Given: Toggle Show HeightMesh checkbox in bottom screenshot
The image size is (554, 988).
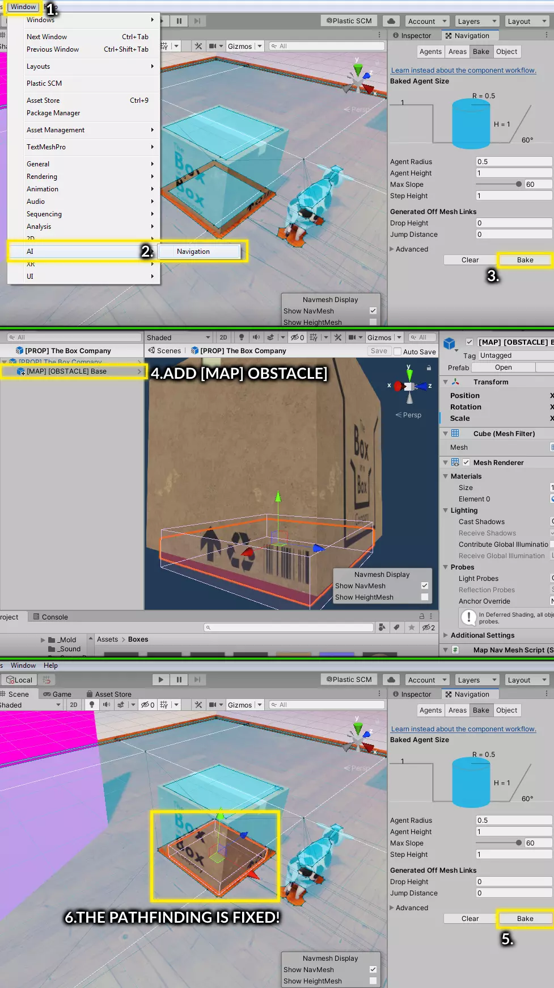Looking at the screenshot, I should pyautogui.click(x=373, y=981).
